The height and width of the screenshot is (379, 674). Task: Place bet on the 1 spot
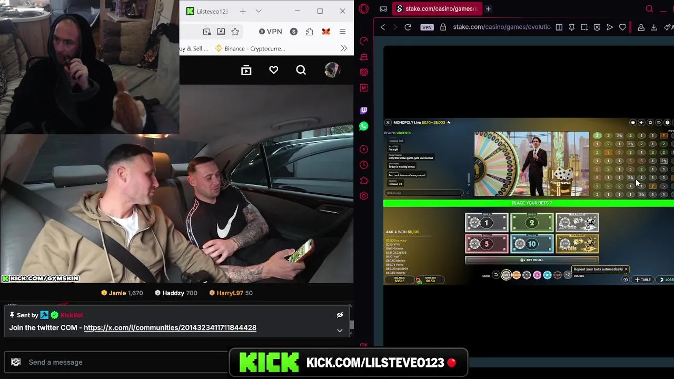coord(487,223)
